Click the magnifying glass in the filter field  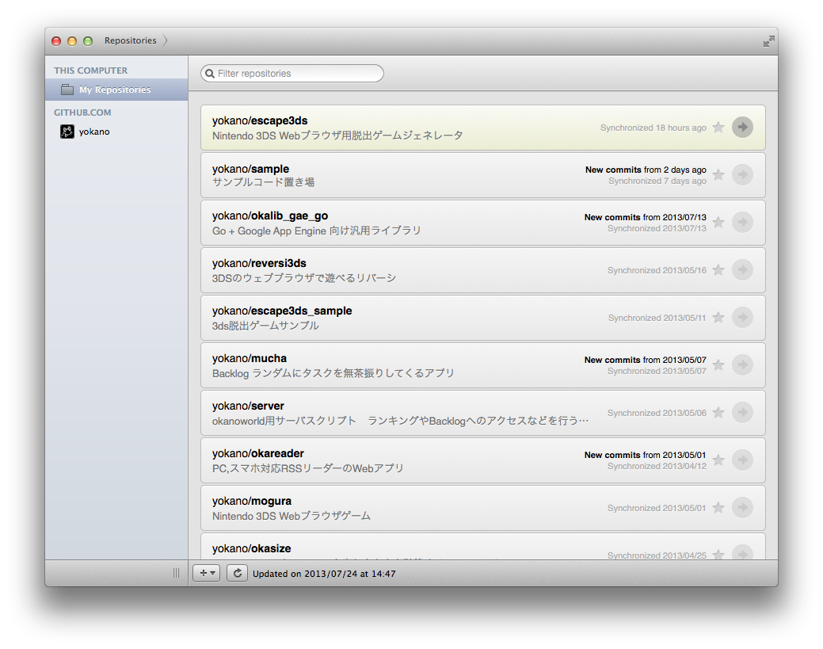(208, 73)
